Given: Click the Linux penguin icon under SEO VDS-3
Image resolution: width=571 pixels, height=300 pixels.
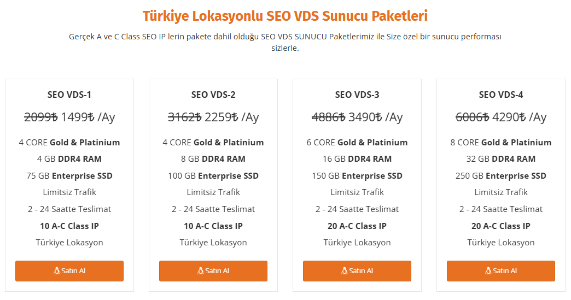Looking at the screenshot, I should (x=344, y=271).
